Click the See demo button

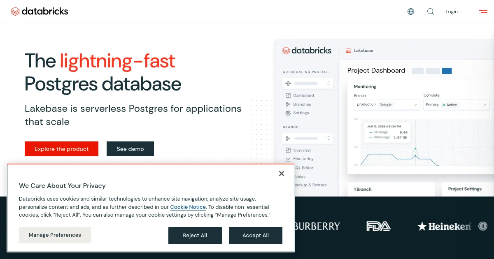click(x=130, y=149)
